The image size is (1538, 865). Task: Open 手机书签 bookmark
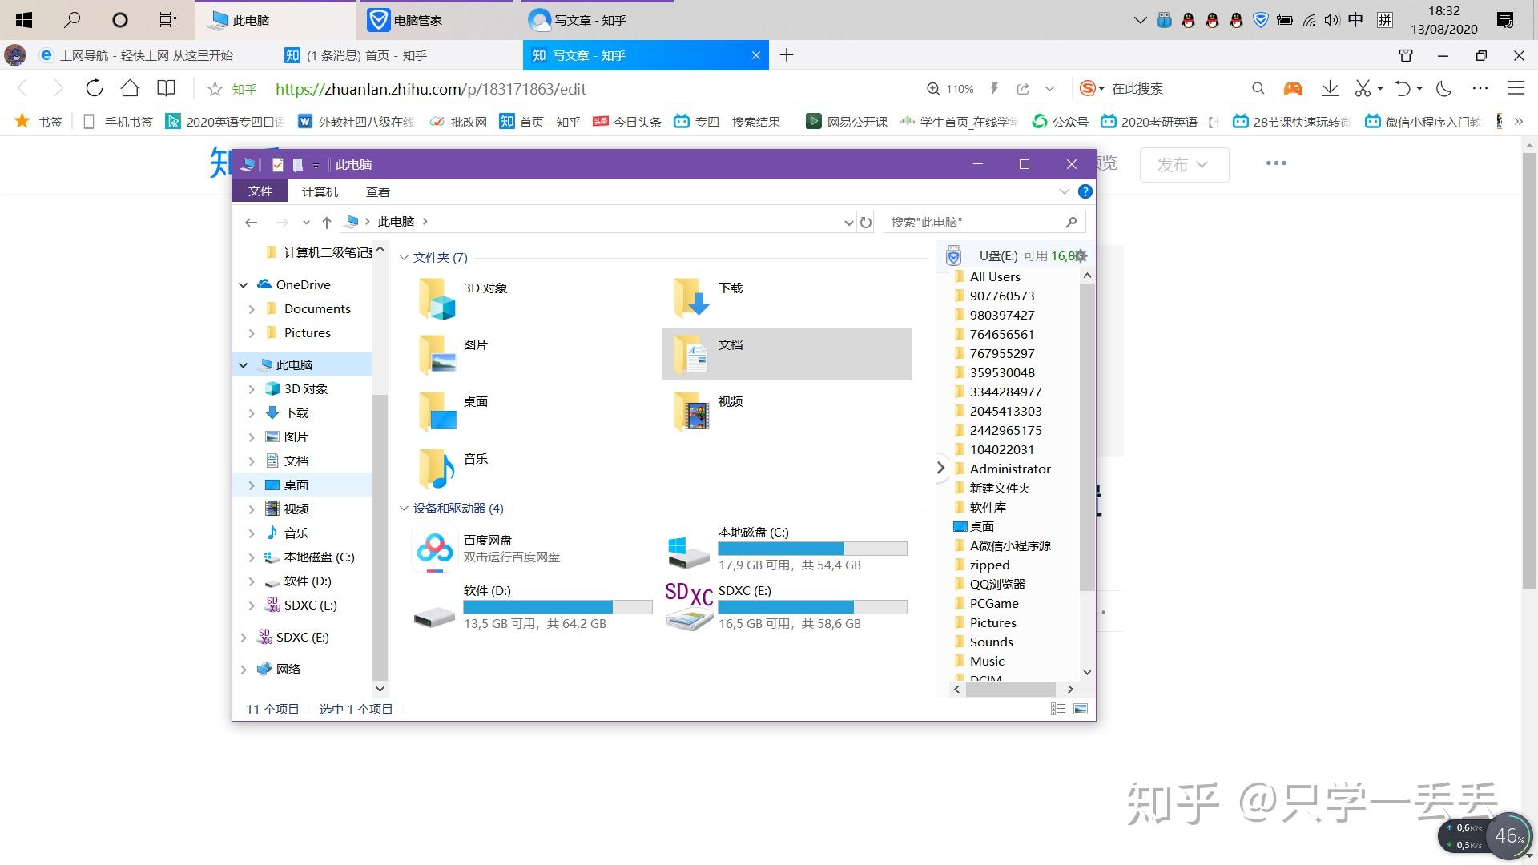[x=118, y=122]
